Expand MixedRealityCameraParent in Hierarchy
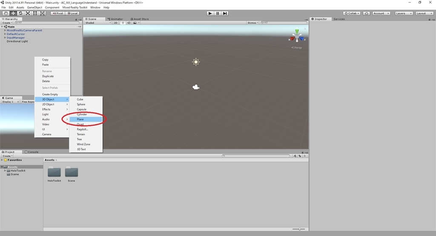 [x=5, y=30]
